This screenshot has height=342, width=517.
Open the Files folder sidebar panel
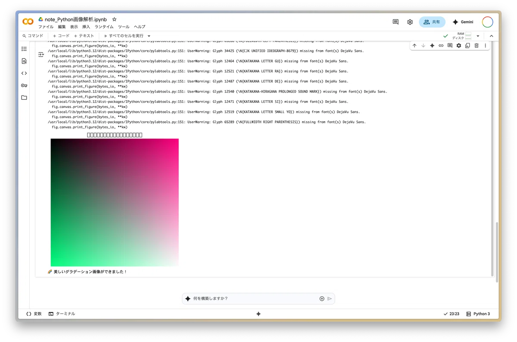24,98
